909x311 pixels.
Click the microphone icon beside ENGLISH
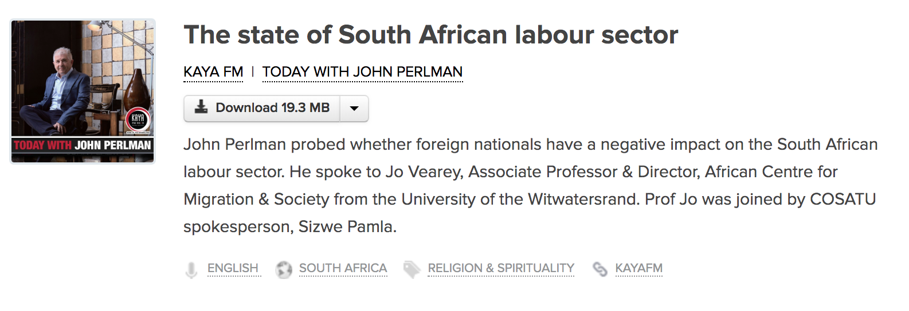tap(191, 269)
